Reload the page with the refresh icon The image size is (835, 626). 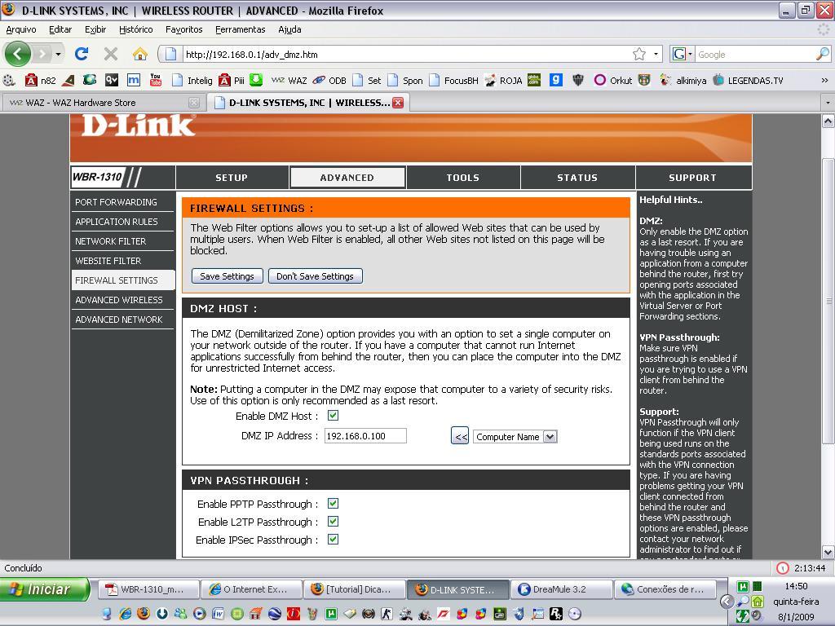click(x=82, y=54)
